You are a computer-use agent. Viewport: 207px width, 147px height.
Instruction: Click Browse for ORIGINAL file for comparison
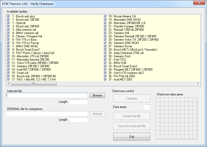pyautogui.click(x=98, y=114)
